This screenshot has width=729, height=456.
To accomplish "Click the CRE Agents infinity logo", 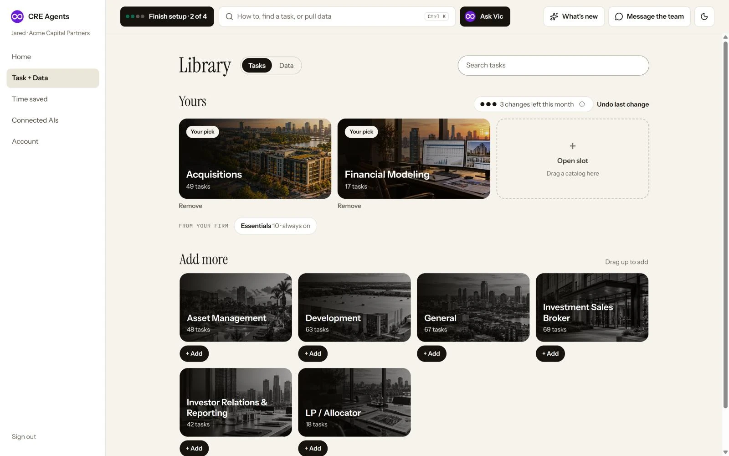I will [x=17, y=16].
